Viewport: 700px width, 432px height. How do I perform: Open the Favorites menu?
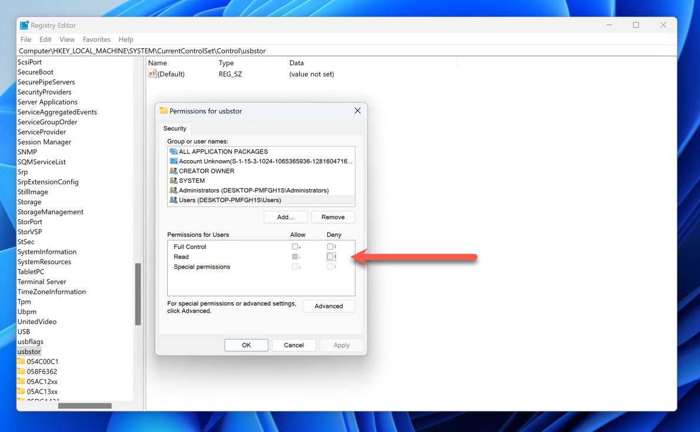click(x=97, y=39)
